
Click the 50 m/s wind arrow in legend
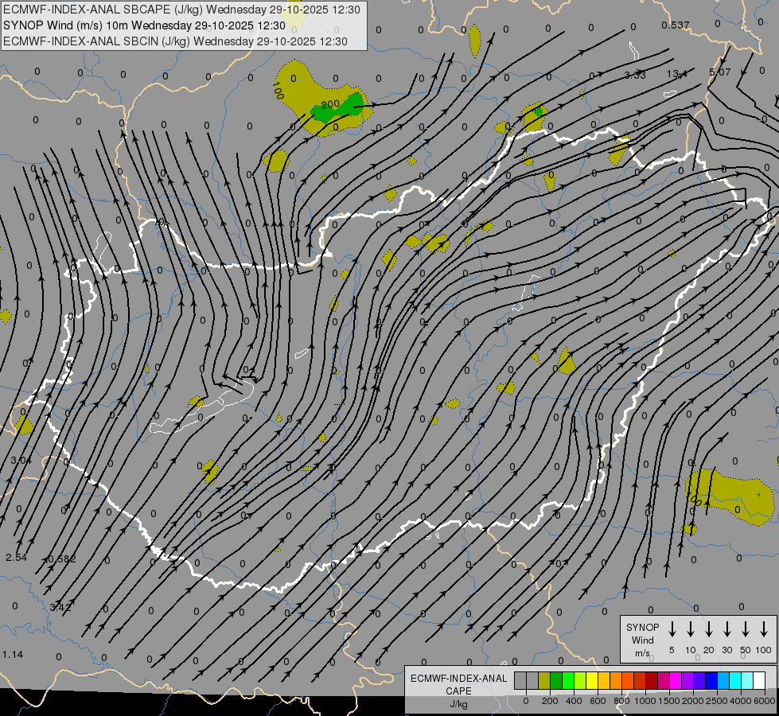tap(746, 629)
